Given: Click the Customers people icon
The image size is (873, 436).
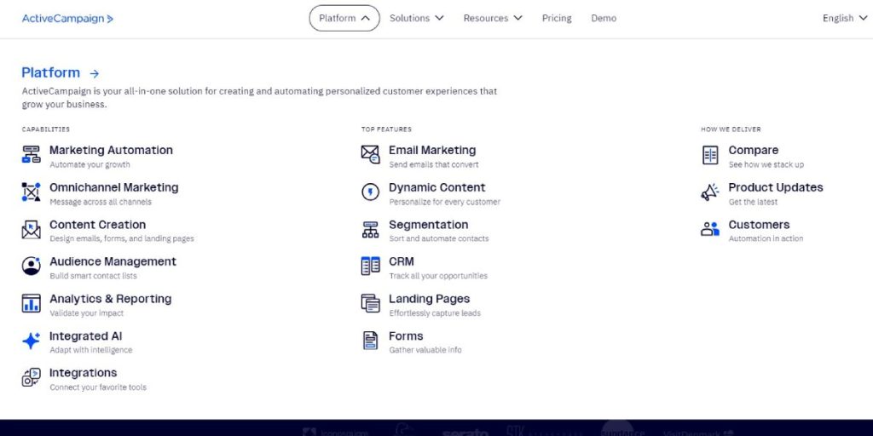Looking at the screenshot, I should (x=710, y=229).
